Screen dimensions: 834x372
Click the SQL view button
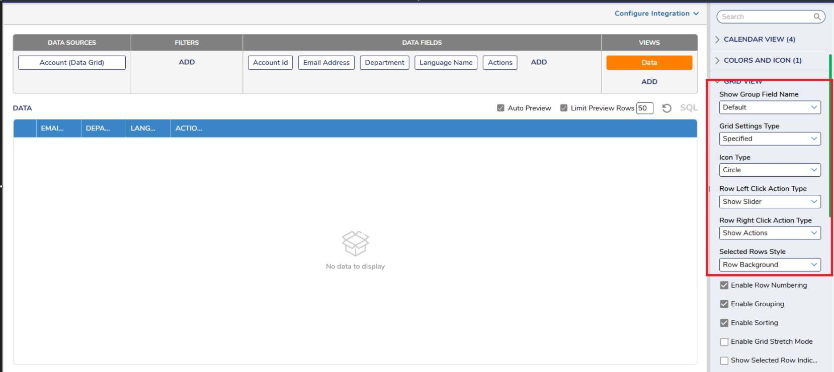pyautogui.click(x=688, y=108)
